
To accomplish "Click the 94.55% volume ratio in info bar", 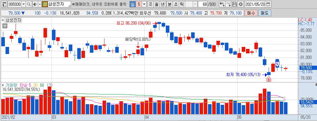I will point(92,13).
